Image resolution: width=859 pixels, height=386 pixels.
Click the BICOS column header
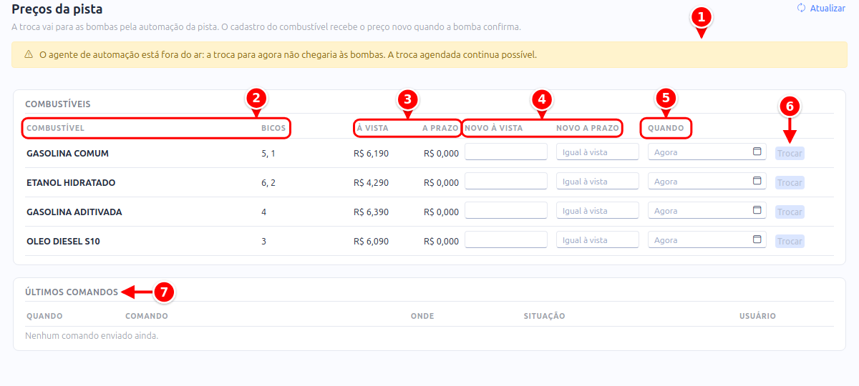click(x=273, y=128)
